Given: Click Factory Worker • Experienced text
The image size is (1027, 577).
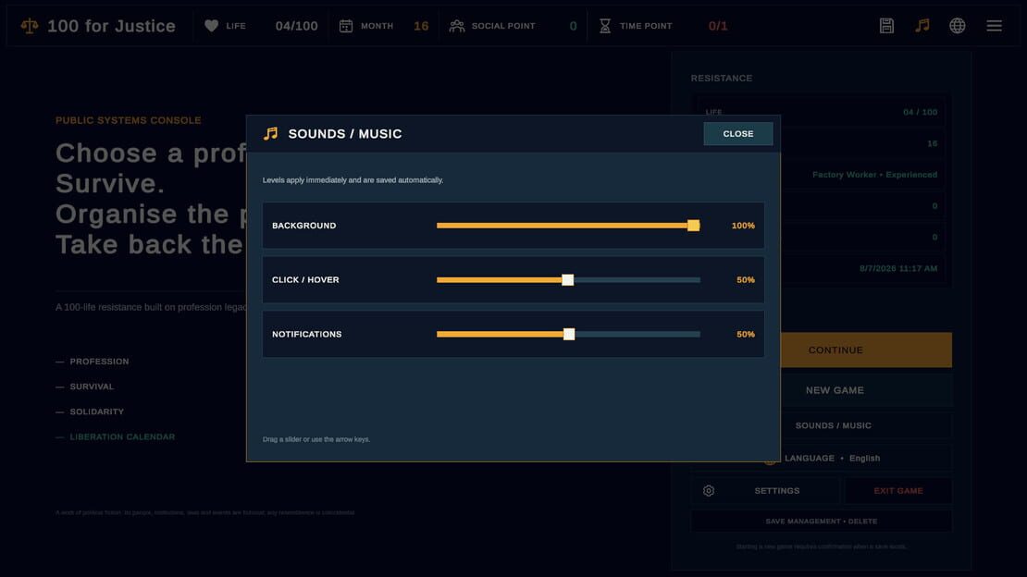Looking at the screenshot, I should point(874,175).
